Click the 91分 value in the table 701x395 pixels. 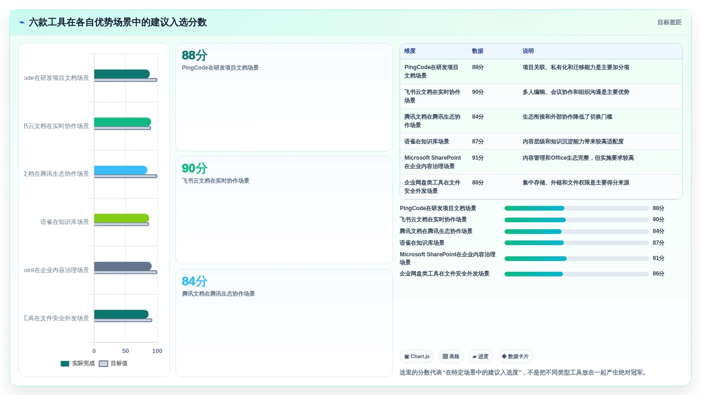pos(478,158)
